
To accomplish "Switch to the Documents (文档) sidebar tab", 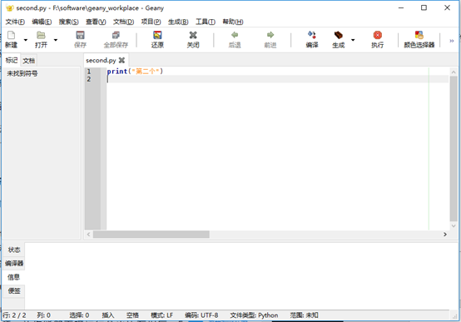I will coord(29,61).
